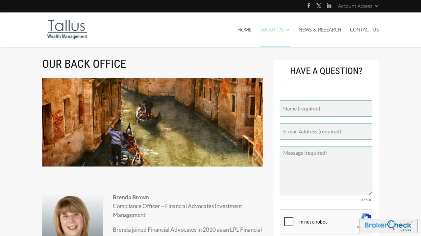Viewport: 421px width, 236px height.
Task: Click the OUR BACK OFFICE heading
Action: click(x=84, y=64)
